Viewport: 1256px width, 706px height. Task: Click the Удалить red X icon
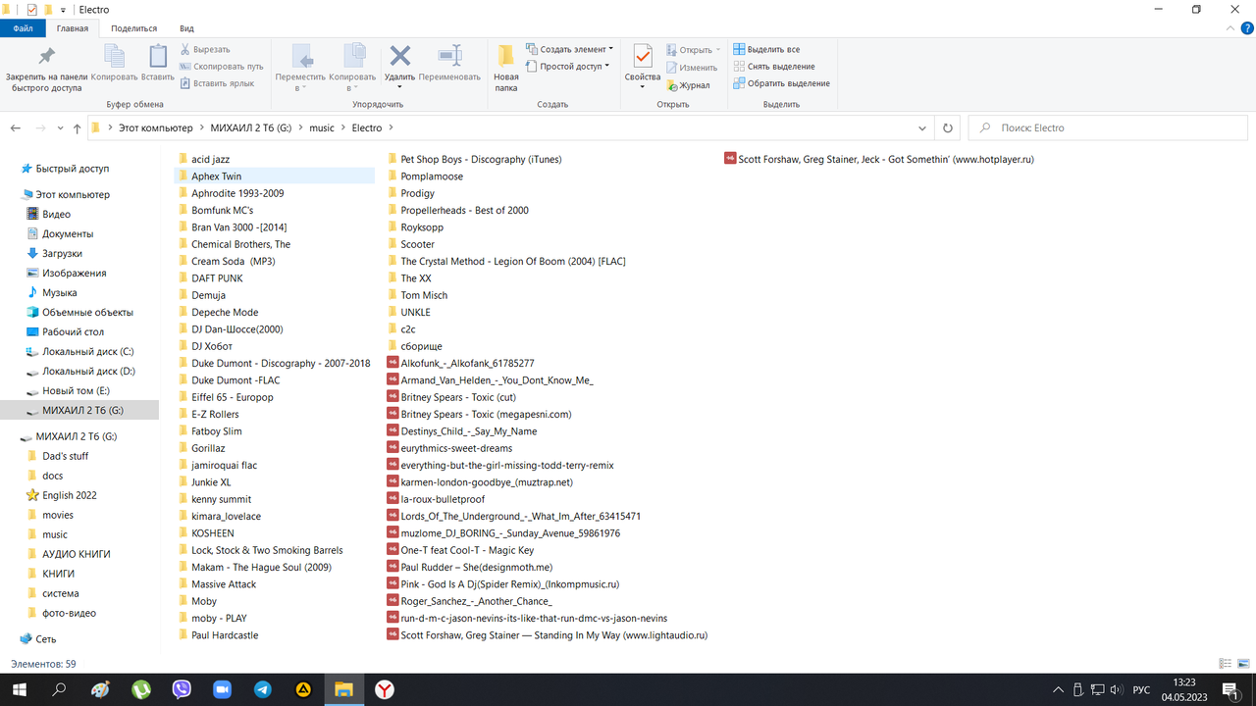pyautogui.click(x=400, y=56)
